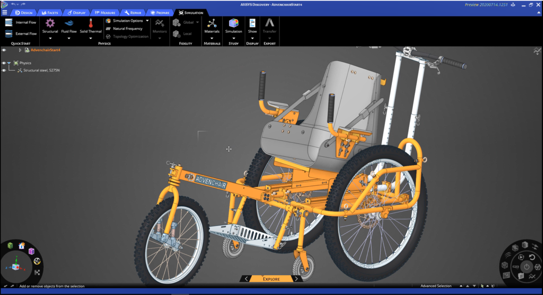Viewport: 543px width, 295px height.
Task: Click the Structural physics gear icon
Action: (50, 23)
